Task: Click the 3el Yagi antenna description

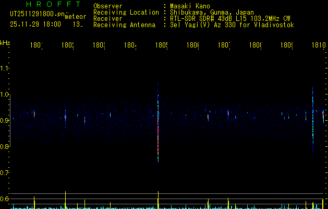Action: tap(228, 25)
